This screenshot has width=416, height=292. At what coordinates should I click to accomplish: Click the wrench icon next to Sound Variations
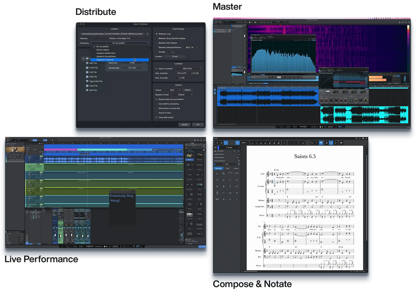click(x=239, y=161)
